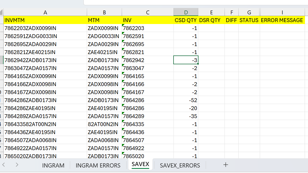The image size is (308, 173).
Task: Select column A header
Action: tap(45, 12)
